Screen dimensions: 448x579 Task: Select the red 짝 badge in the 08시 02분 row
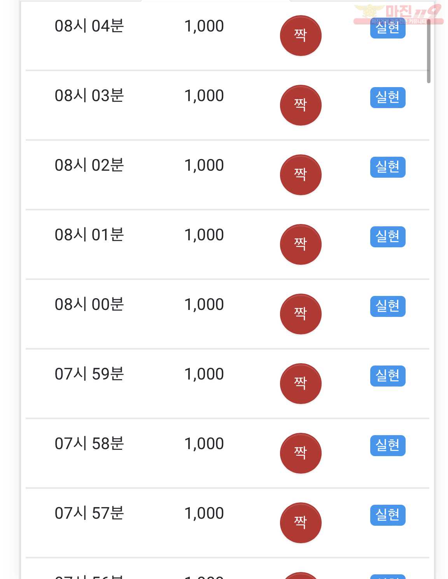[301, 175]
